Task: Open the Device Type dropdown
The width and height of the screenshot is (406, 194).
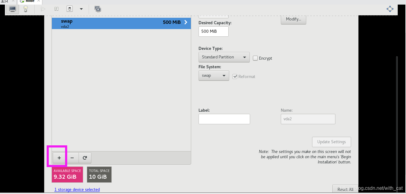Action: (224, 57)
